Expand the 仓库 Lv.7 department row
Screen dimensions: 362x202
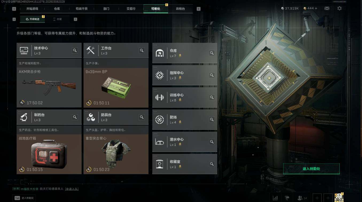(185, 53)
